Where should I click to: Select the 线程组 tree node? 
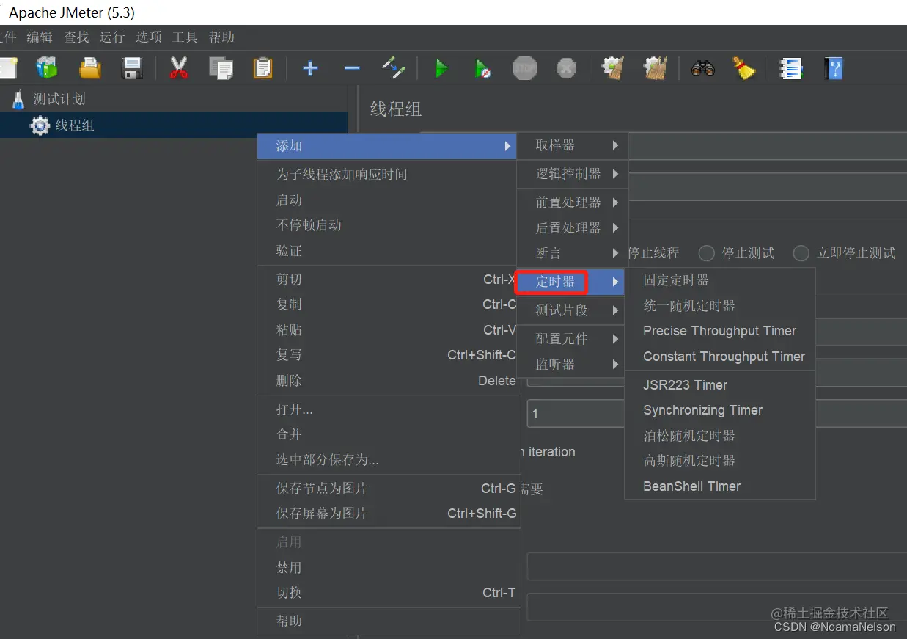[75, 125]
